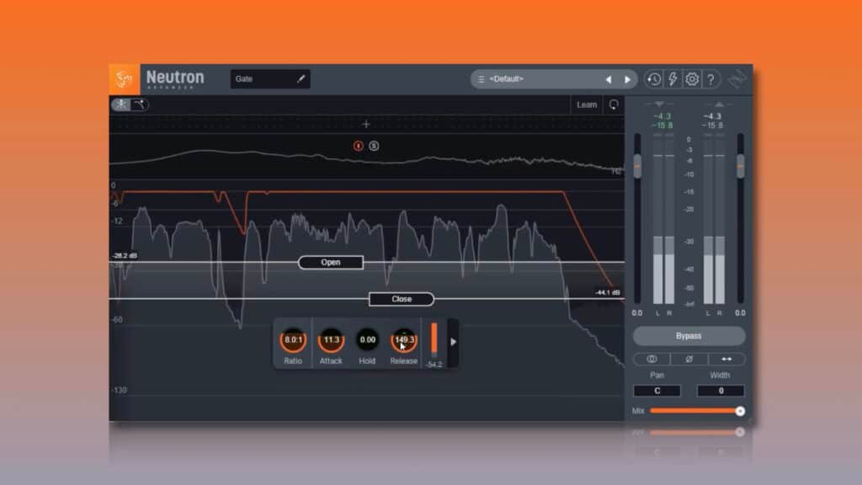This screenshot has height=485, width=862.
Task: Select the first detection mode toggle icon
Action: coord(121,104)
